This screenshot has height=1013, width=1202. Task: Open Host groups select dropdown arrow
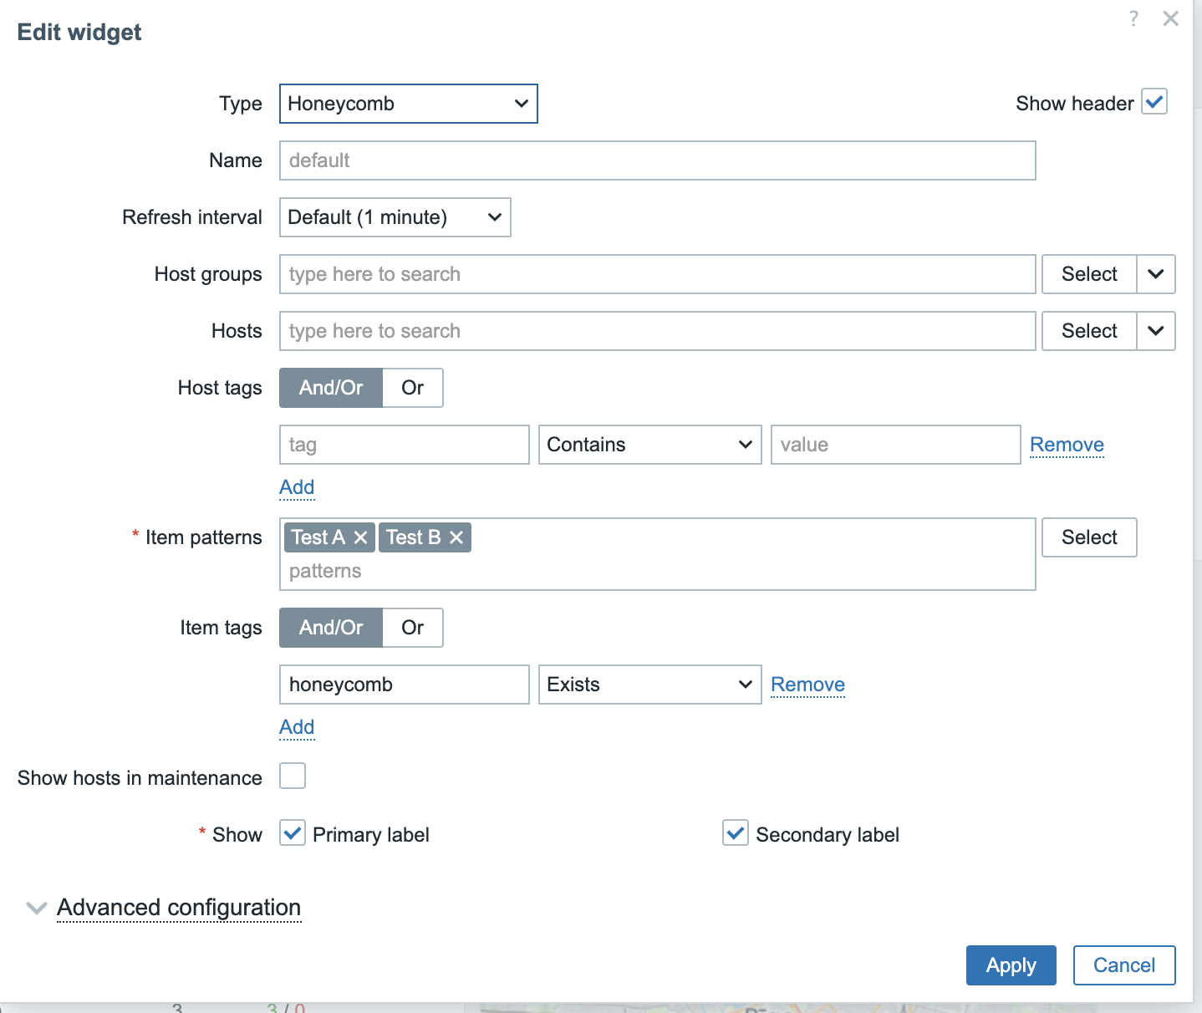pos(1156,274)
